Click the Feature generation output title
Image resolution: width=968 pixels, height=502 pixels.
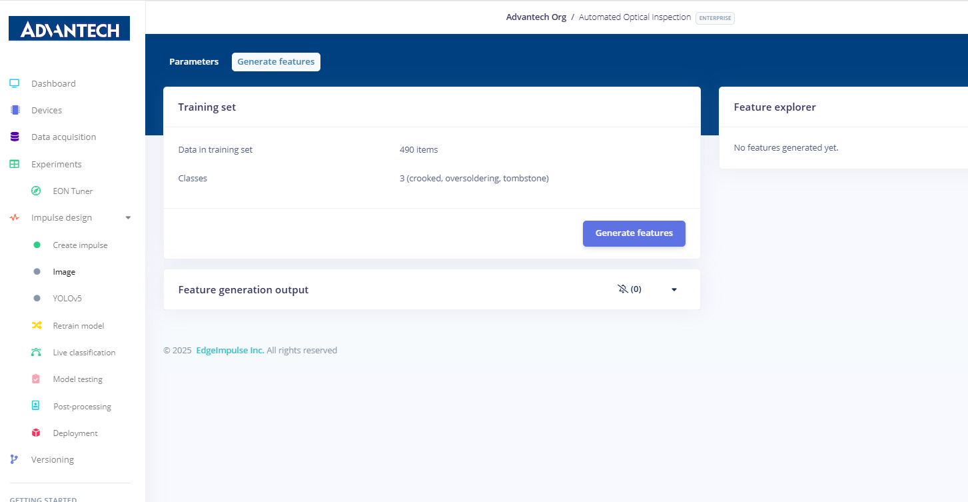pos(243,289)
